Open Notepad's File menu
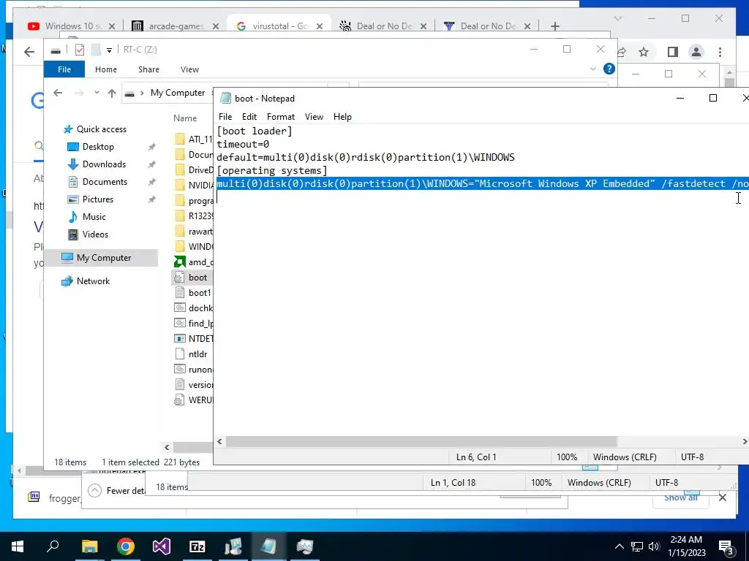This screenshot has width=749, height=561. point(225,117)
